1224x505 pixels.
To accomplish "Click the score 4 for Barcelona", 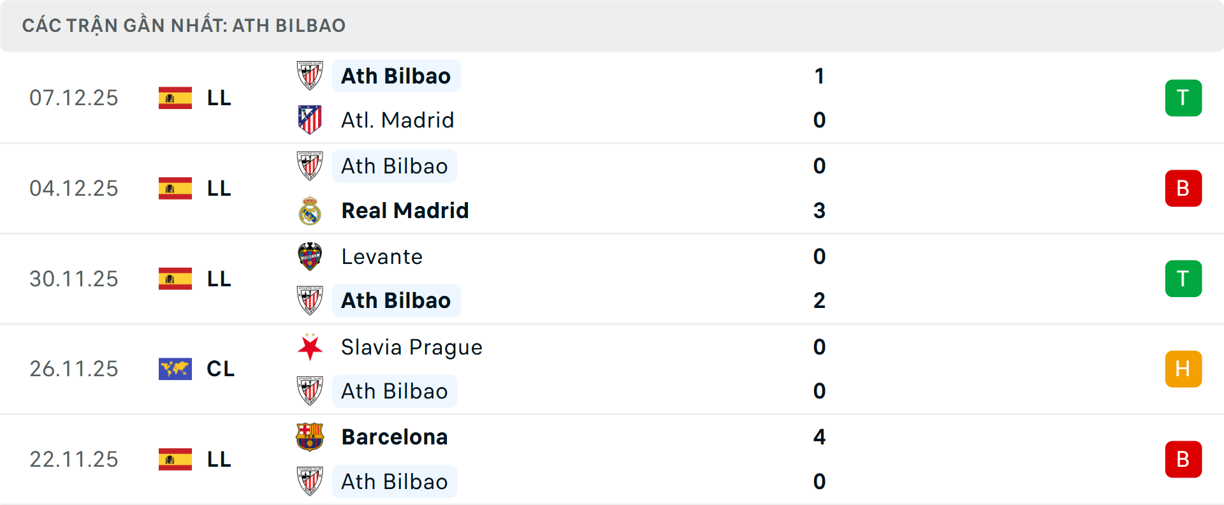I will click(820, 437).
